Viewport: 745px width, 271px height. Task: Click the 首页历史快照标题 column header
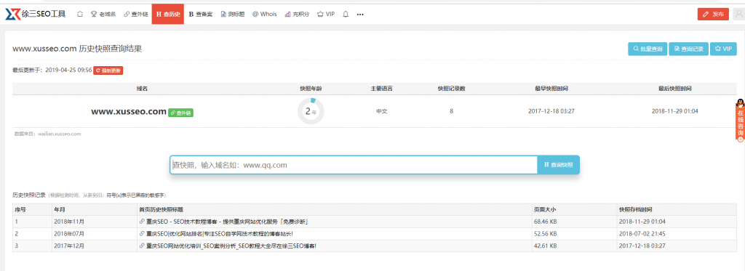click(x=161, y=209)
